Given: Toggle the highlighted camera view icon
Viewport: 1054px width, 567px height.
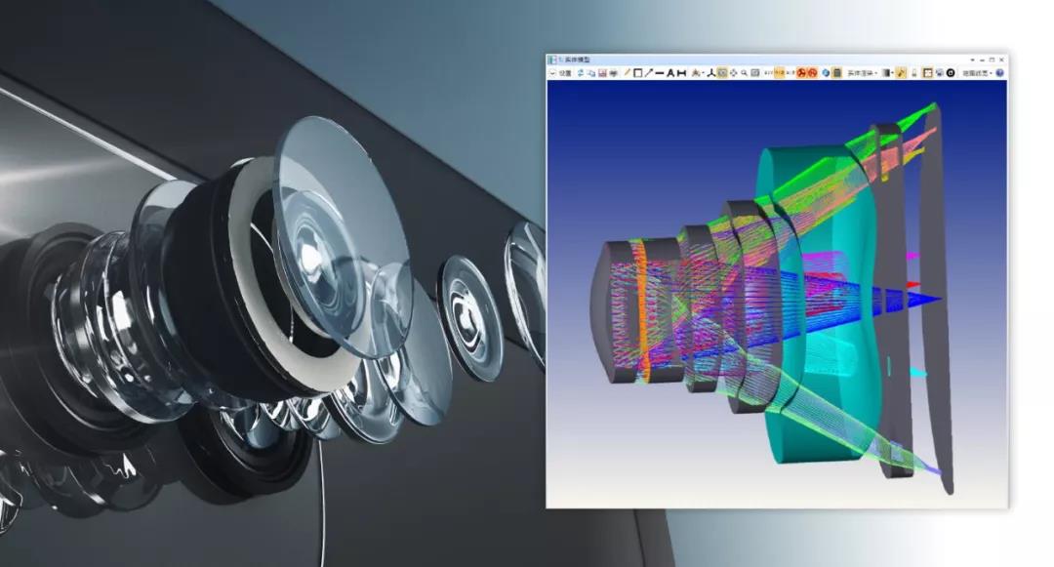Looking at the screenshot, I should pyautogui.click(x=722, y=72).
